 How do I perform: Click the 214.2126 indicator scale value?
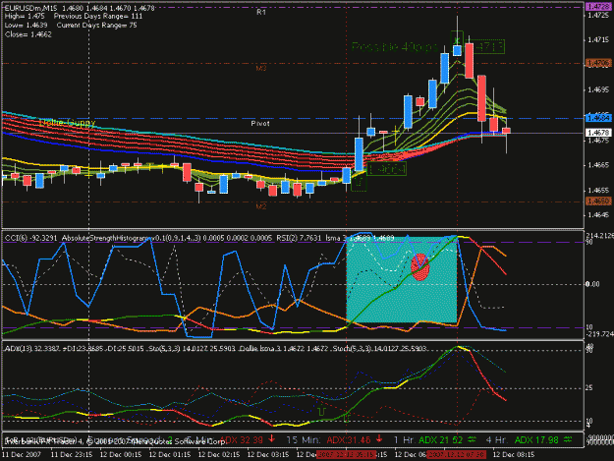point(599,235)
